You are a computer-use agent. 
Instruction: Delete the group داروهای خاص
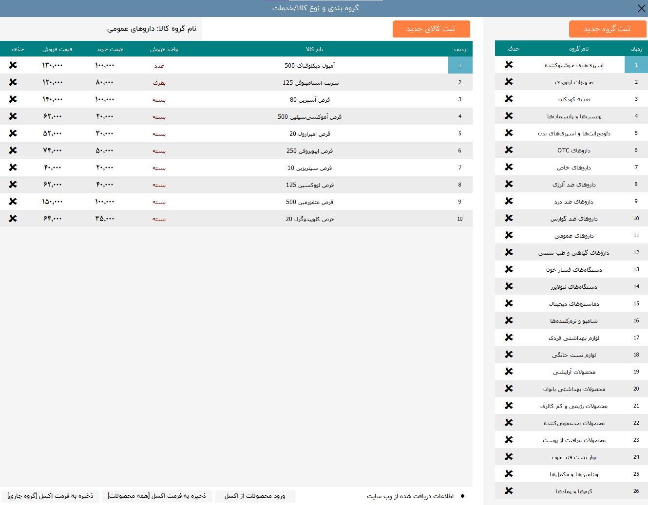[509, 167]
